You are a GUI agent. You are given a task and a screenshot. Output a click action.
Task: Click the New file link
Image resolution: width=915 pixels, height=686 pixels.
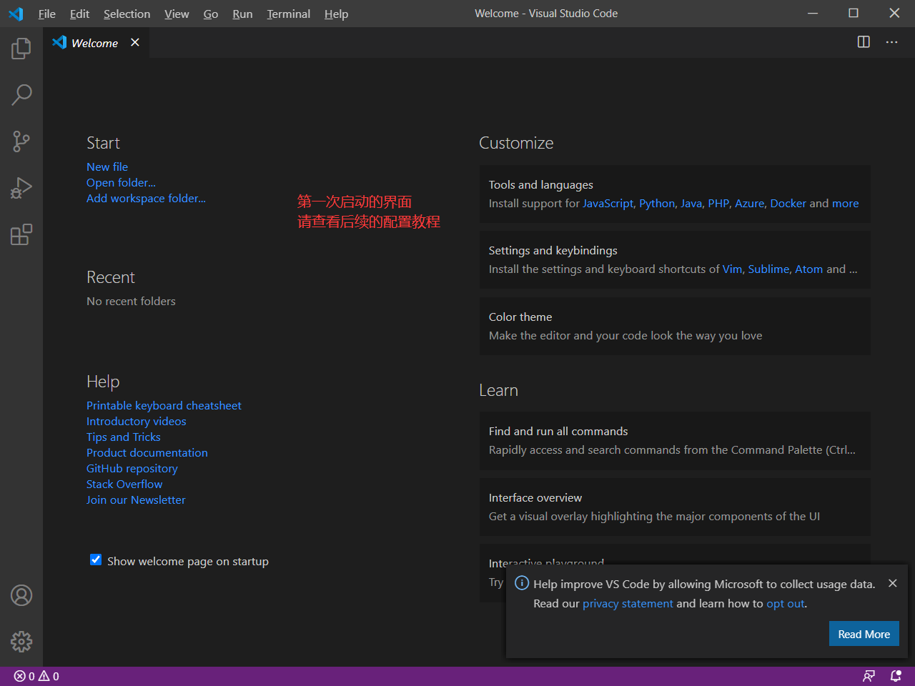pos(107,166)
